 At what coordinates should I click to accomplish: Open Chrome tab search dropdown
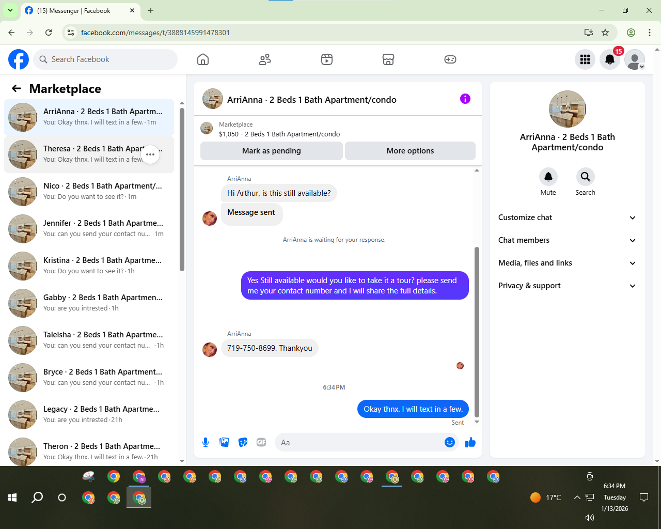[x=10, y=10]
